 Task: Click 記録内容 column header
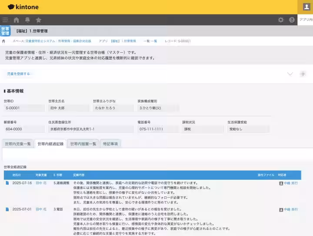tap(79, 175)
